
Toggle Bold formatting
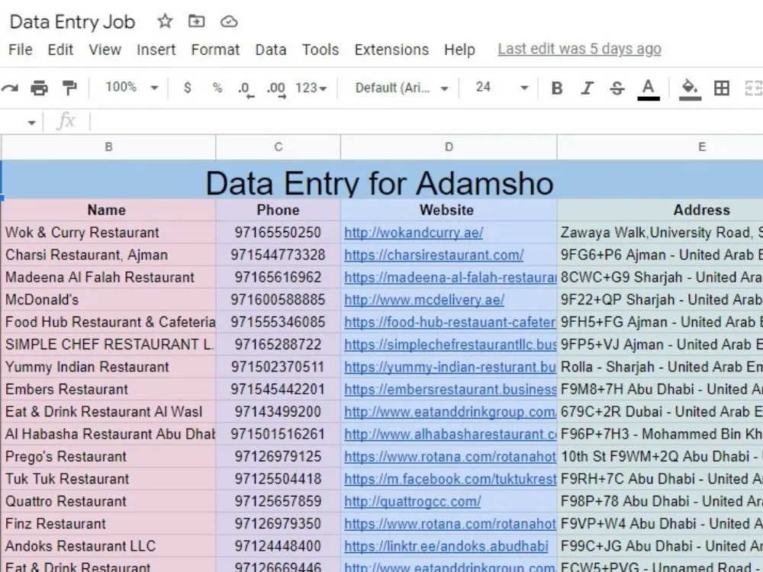(557, 88)
